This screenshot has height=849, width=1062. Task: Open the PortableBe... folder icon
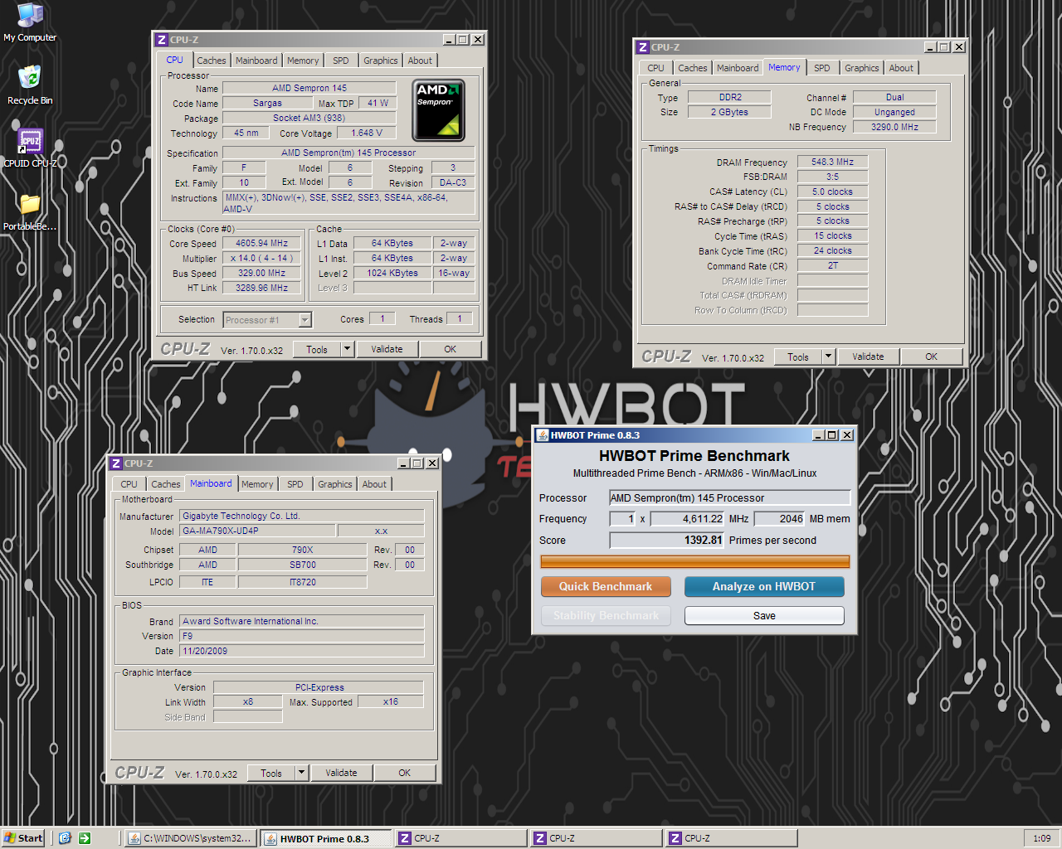pos(30,211)
